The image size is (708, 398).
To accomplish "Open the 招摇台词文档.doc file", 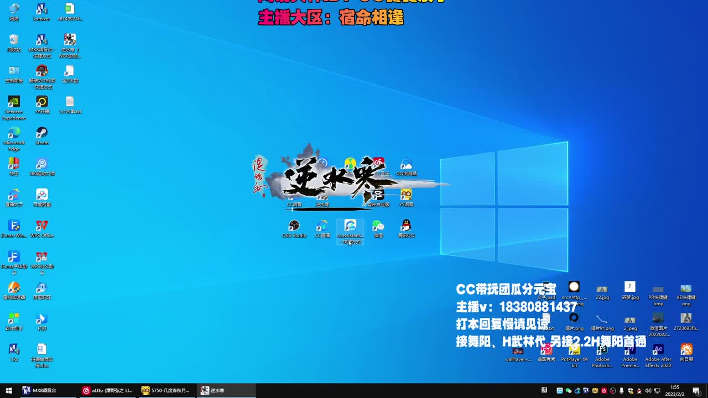I will click(41, 355).
